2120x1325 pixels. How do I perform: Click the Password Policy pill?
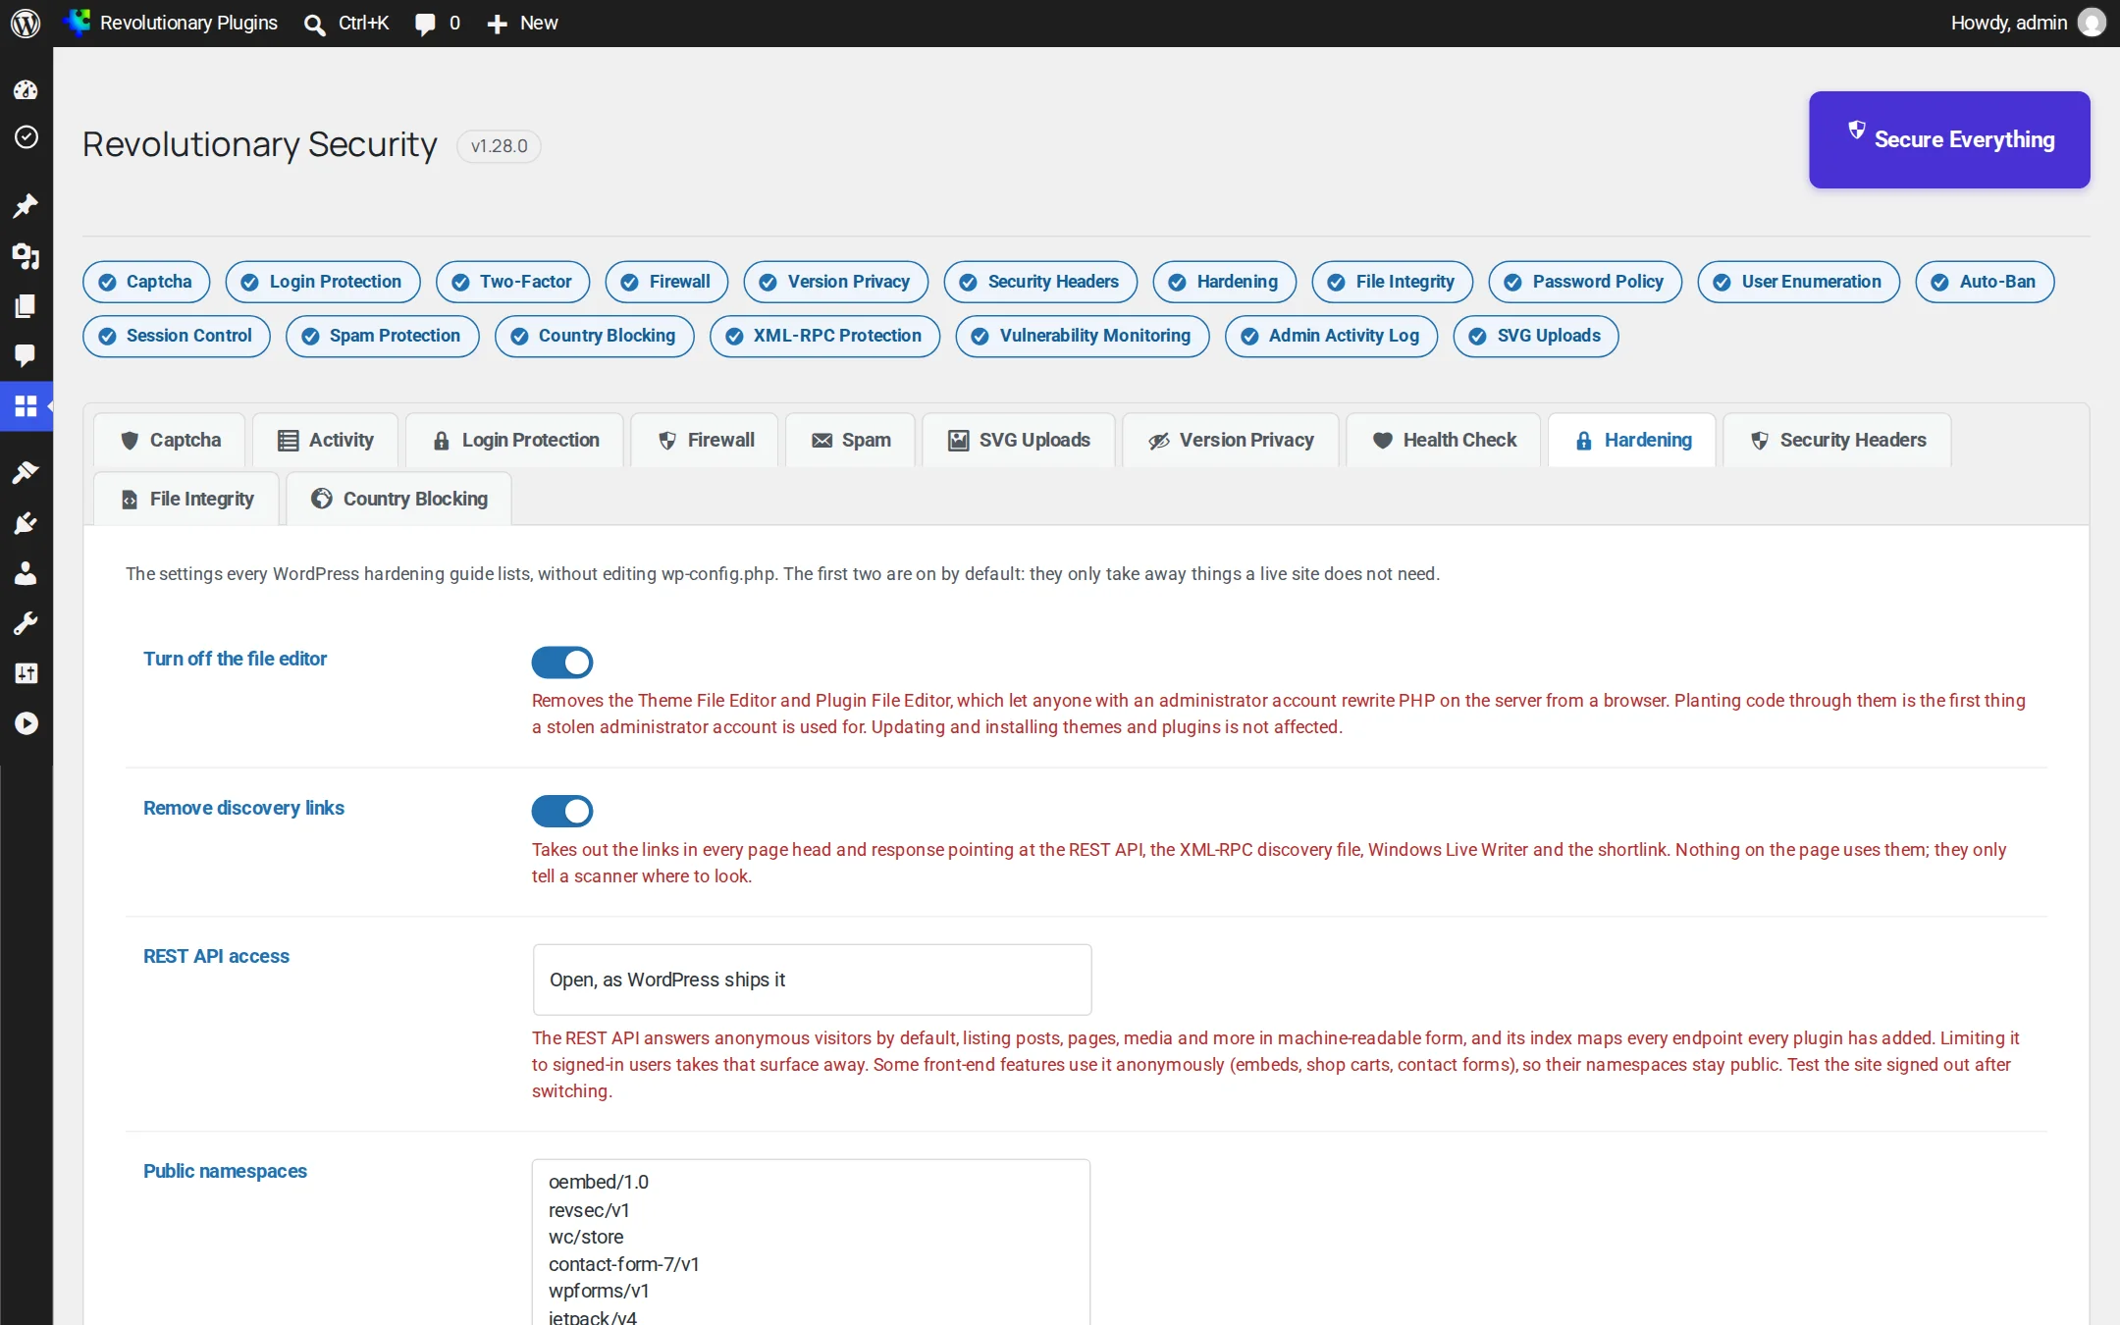tap(1585, 282)
